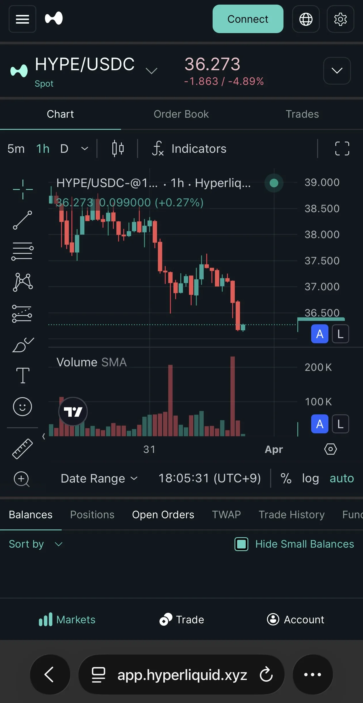Select the crosshair cursor tool

click(23, 189)
